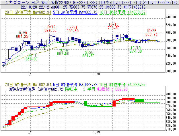Click the '3段抜き新値足 (終値)=682.72' label

36,89
